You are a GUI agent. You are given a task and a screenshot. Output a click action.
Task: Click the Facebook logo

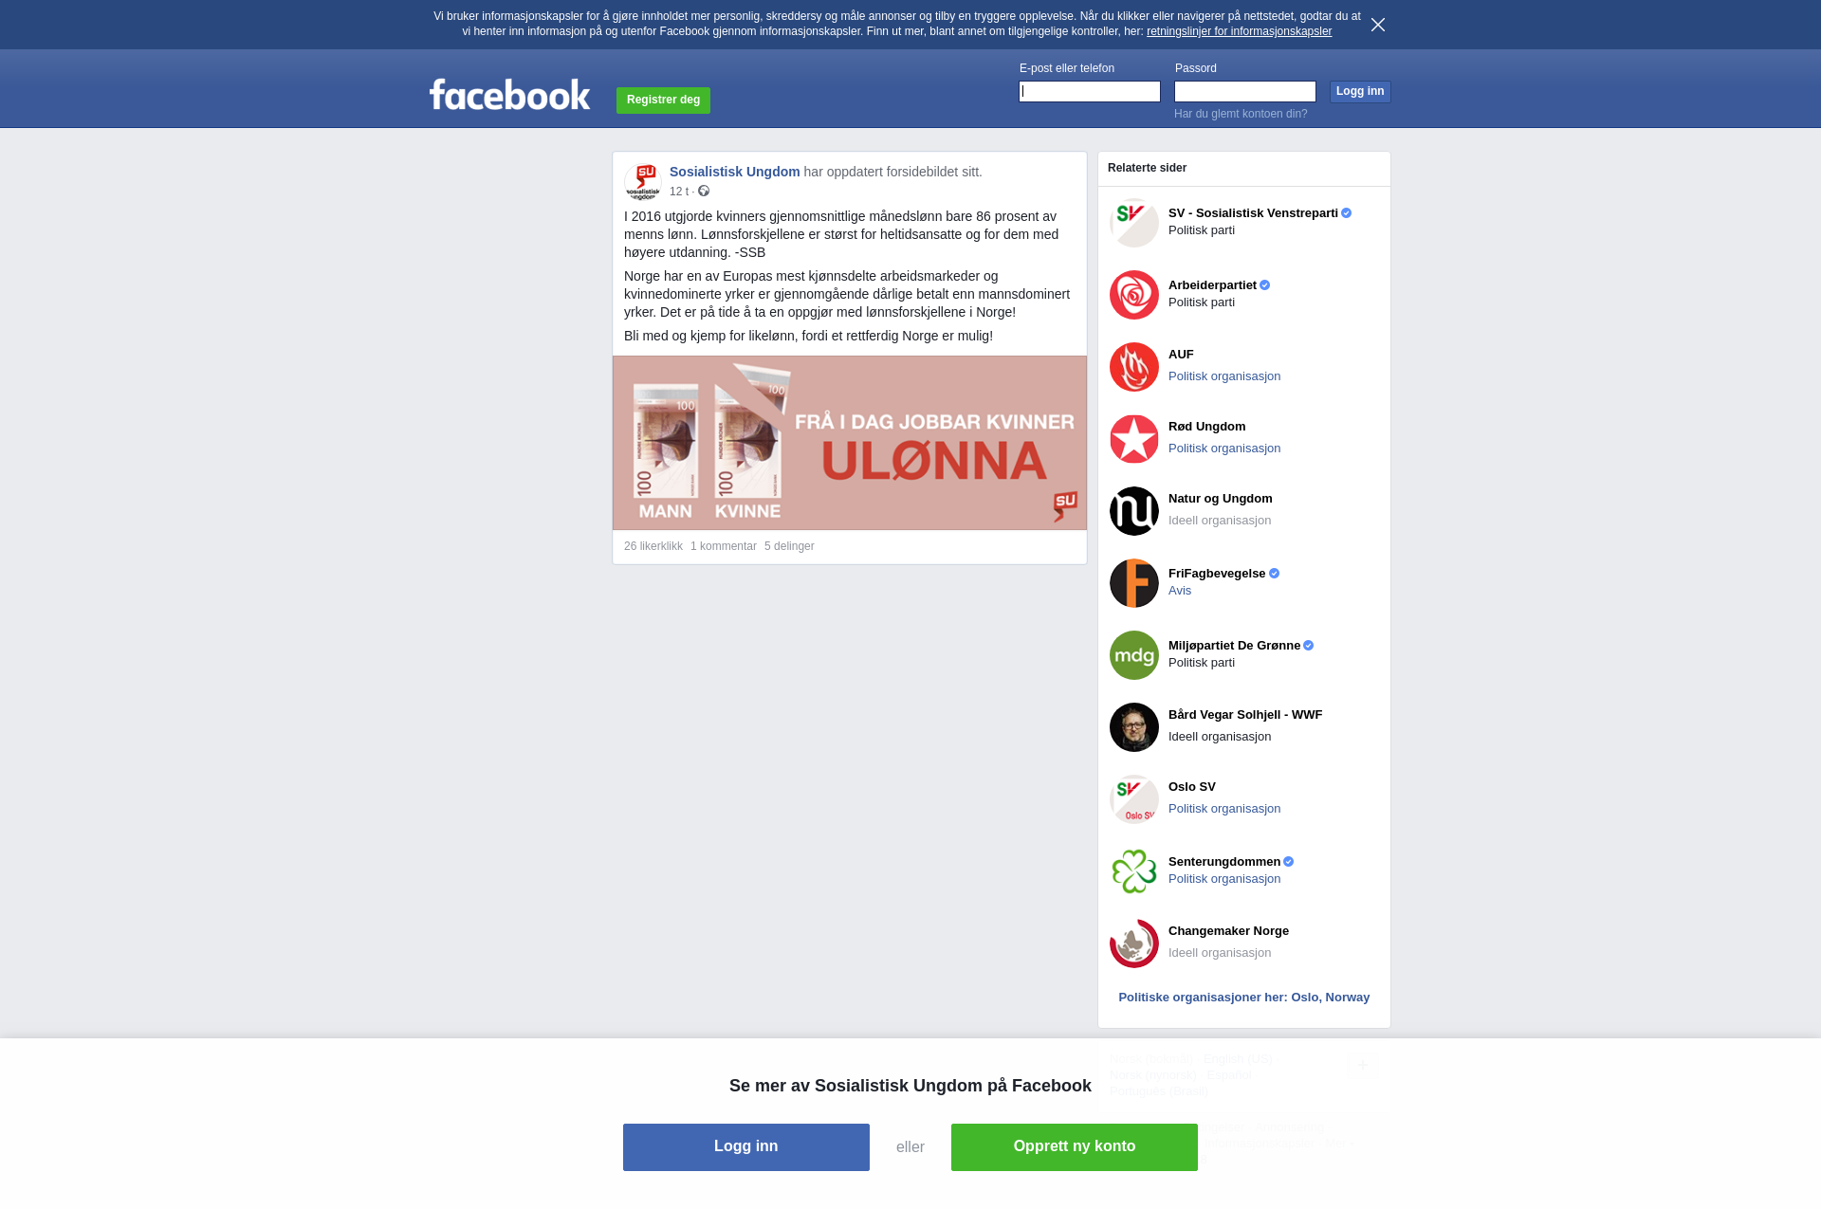click(x=509, y=94)
